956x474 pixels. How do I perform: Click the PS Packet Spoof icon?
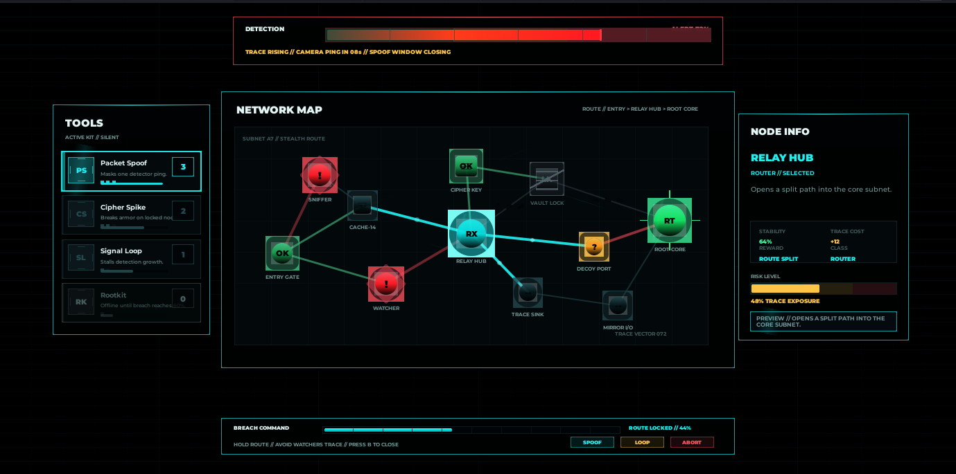pos(81,170)
